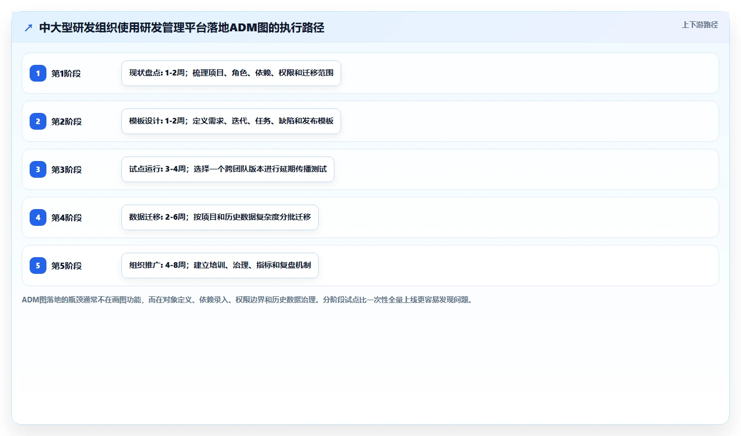Screen dimensions: 741x436
Task: Click the number 4 stage badge
Action: click(x=38, y=217)
